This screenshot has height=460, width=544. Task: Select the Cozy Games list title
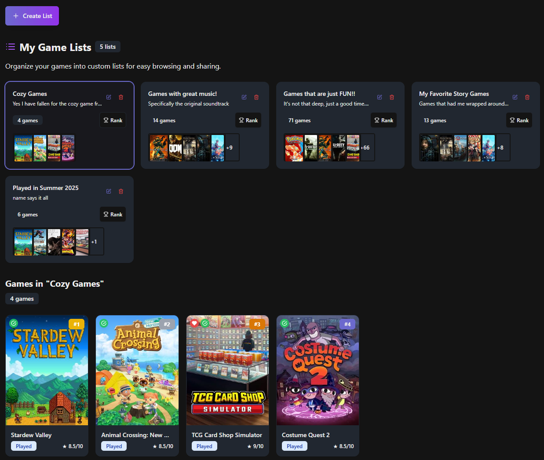pos(30,94)
